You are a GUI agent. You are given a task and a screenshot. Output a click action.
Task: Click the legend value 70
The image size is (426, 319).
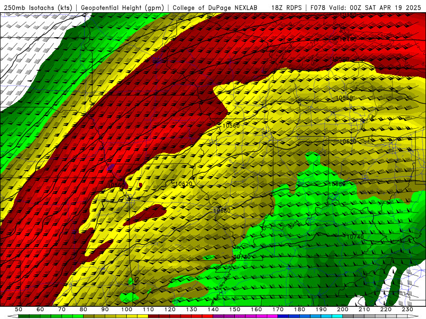62,309
